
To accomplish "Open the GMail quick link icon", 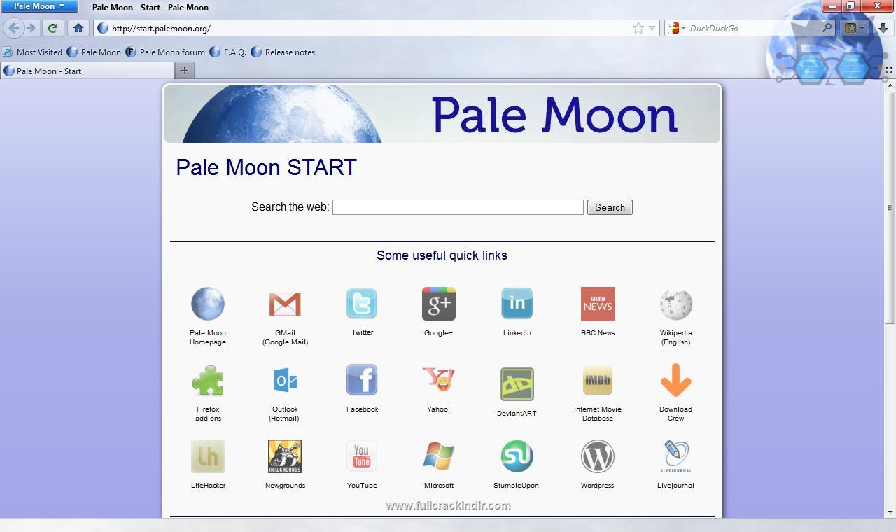I will pyautogui.click(x=285, y=304).
